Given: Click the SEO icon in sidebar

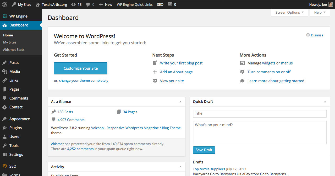Looking at the screenshot, I should point(5,166).
